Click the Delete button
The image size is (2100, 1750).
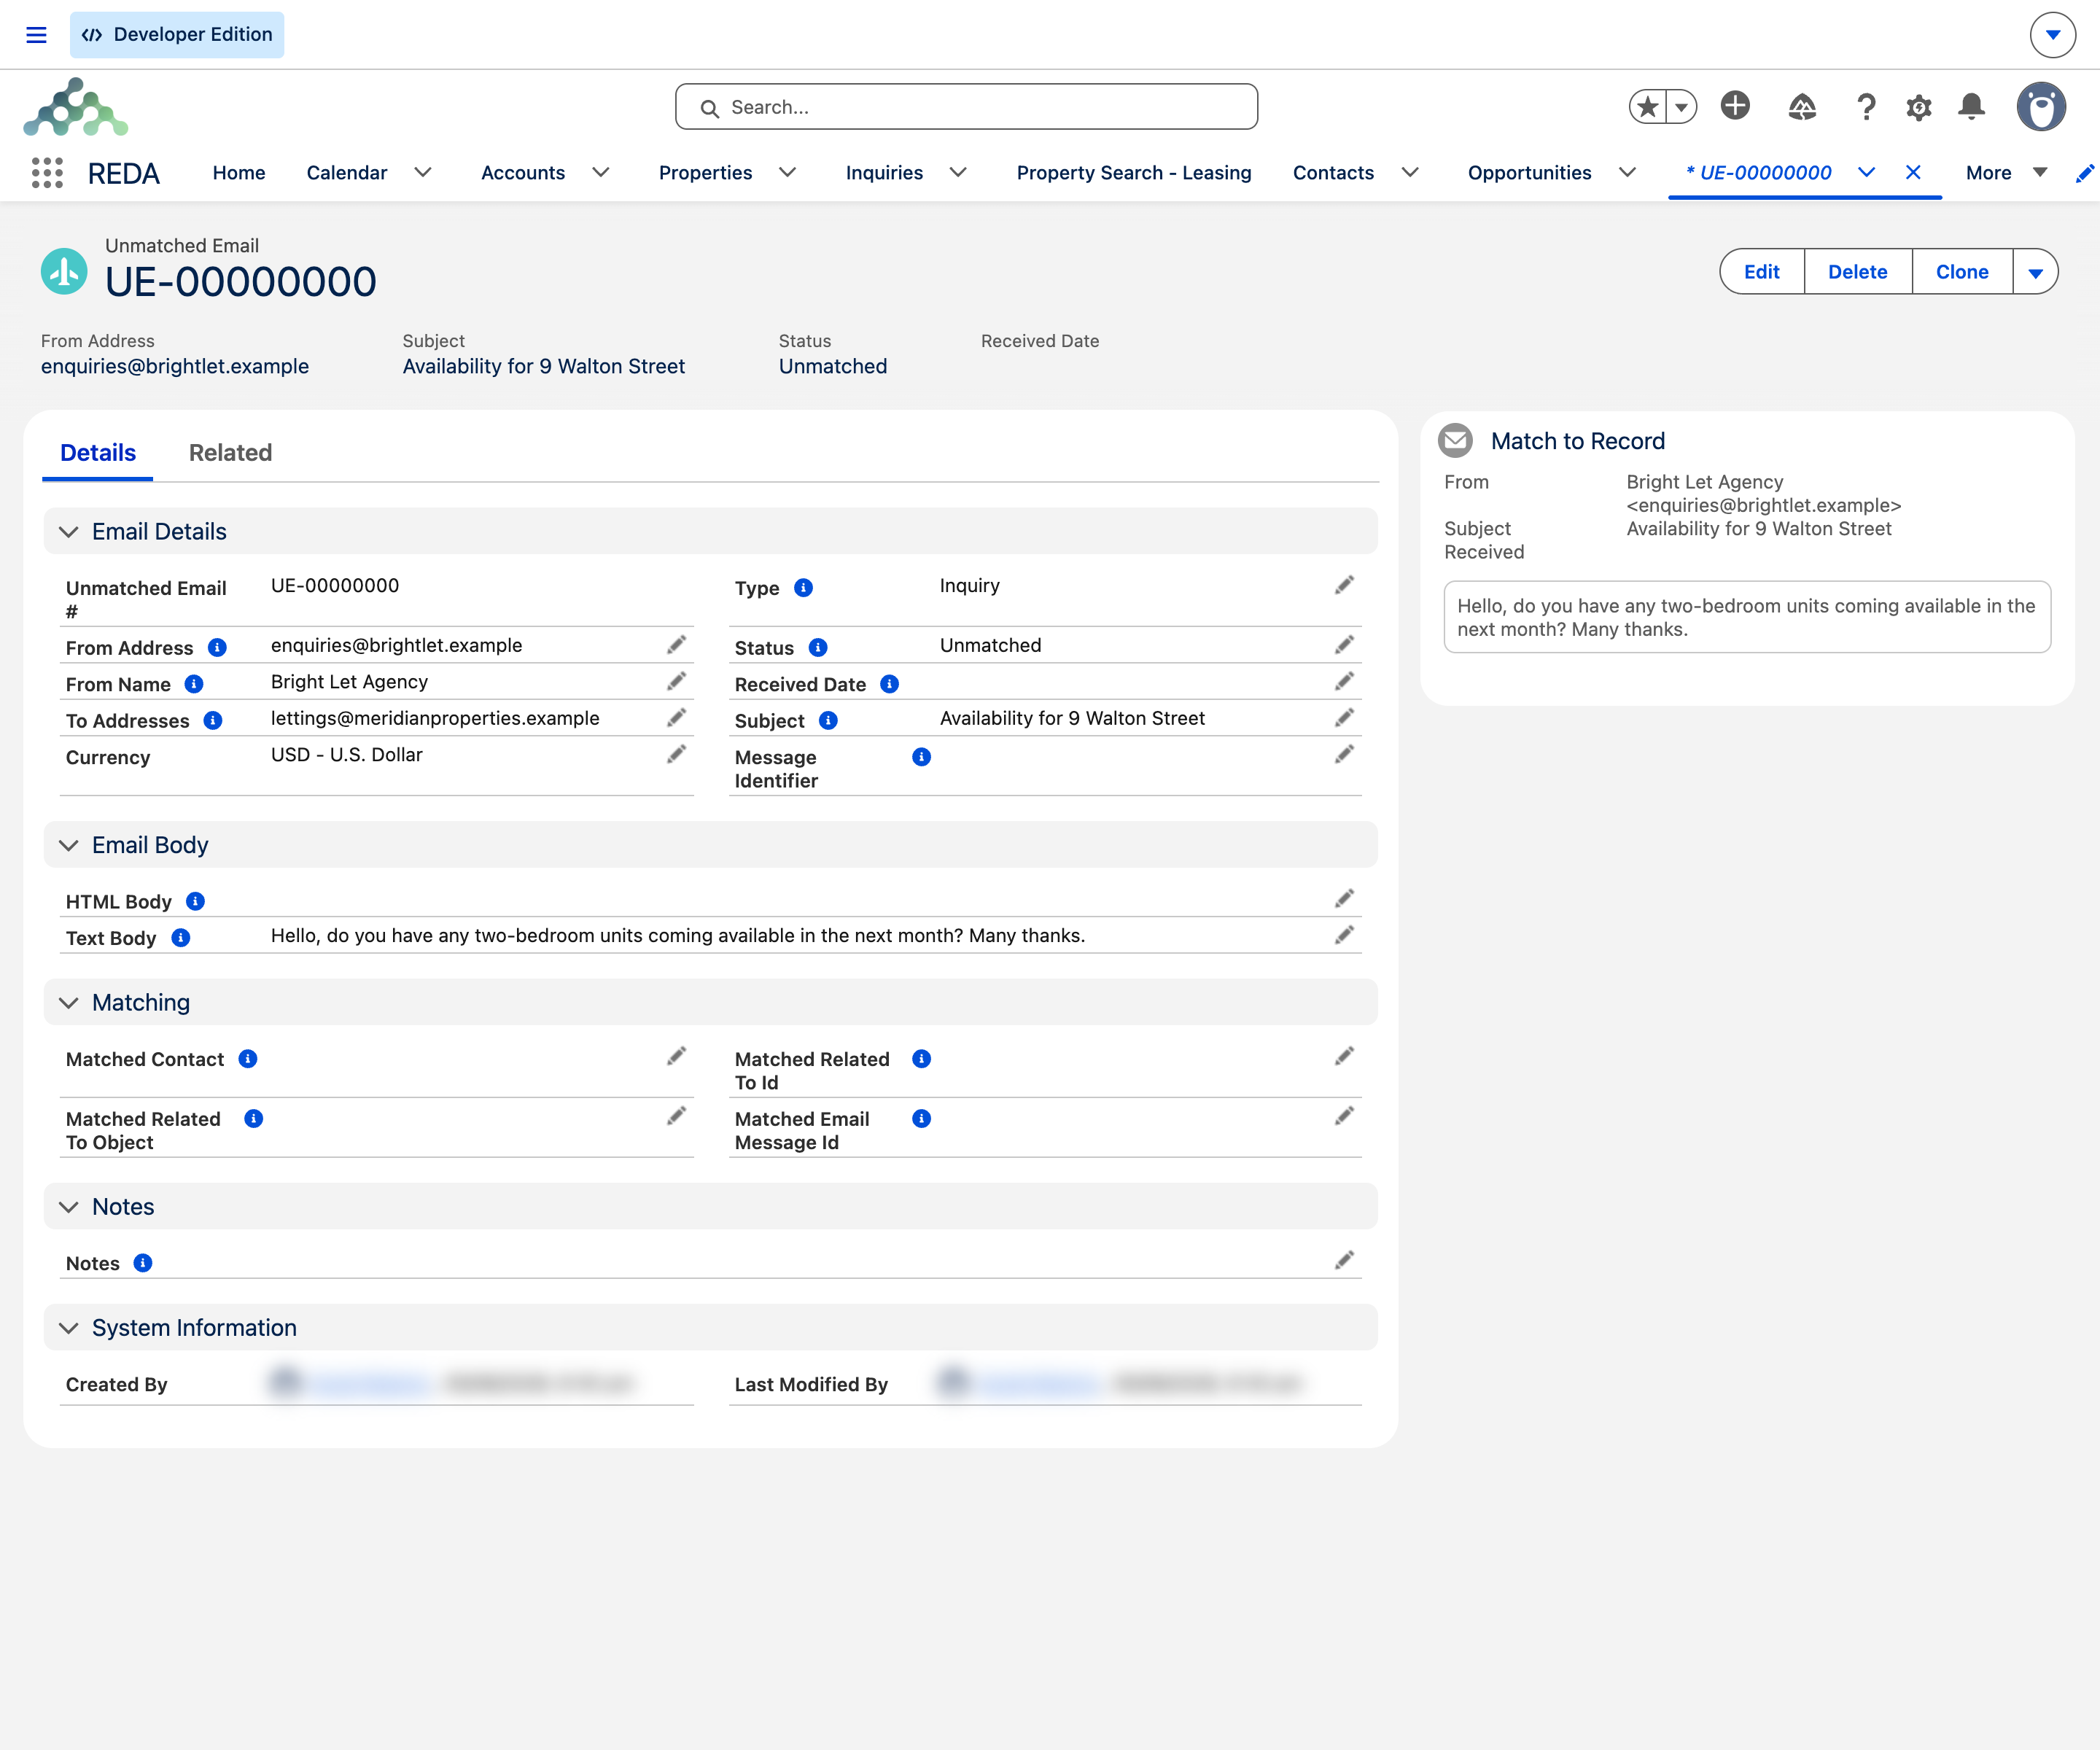coord(1858,272)
